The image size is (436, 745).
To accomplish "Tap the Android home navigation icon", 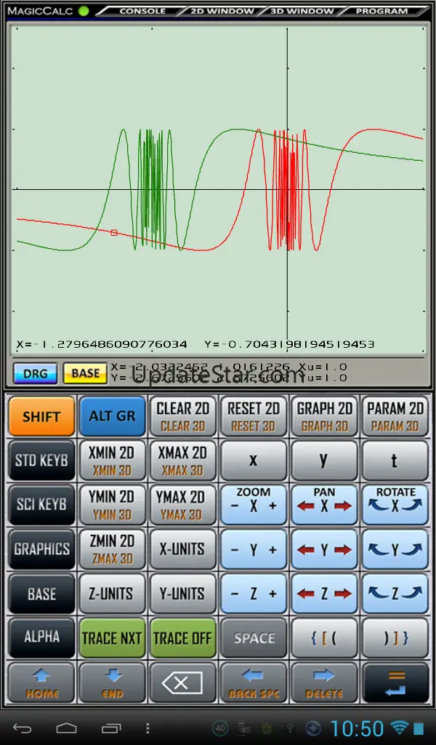I will [66, 728].
